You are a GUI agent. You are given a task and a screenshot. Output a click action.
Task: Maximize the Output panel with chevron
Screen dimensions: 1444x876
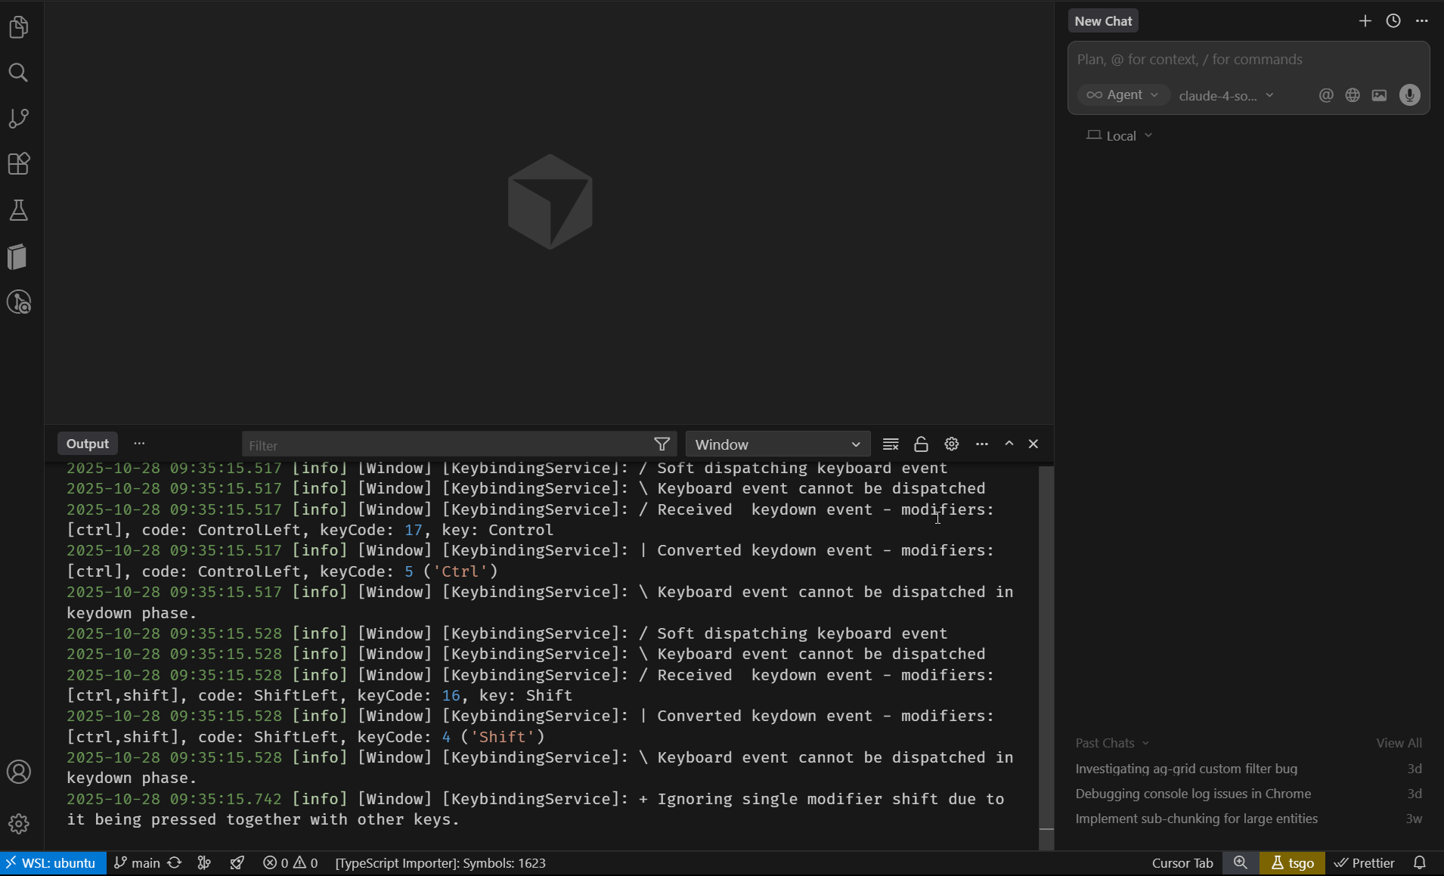[1009, 444]
